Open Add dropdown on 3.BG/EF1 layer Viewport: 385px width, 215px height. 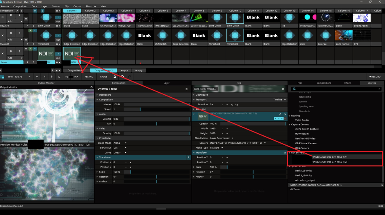click(x=15, y=21)
